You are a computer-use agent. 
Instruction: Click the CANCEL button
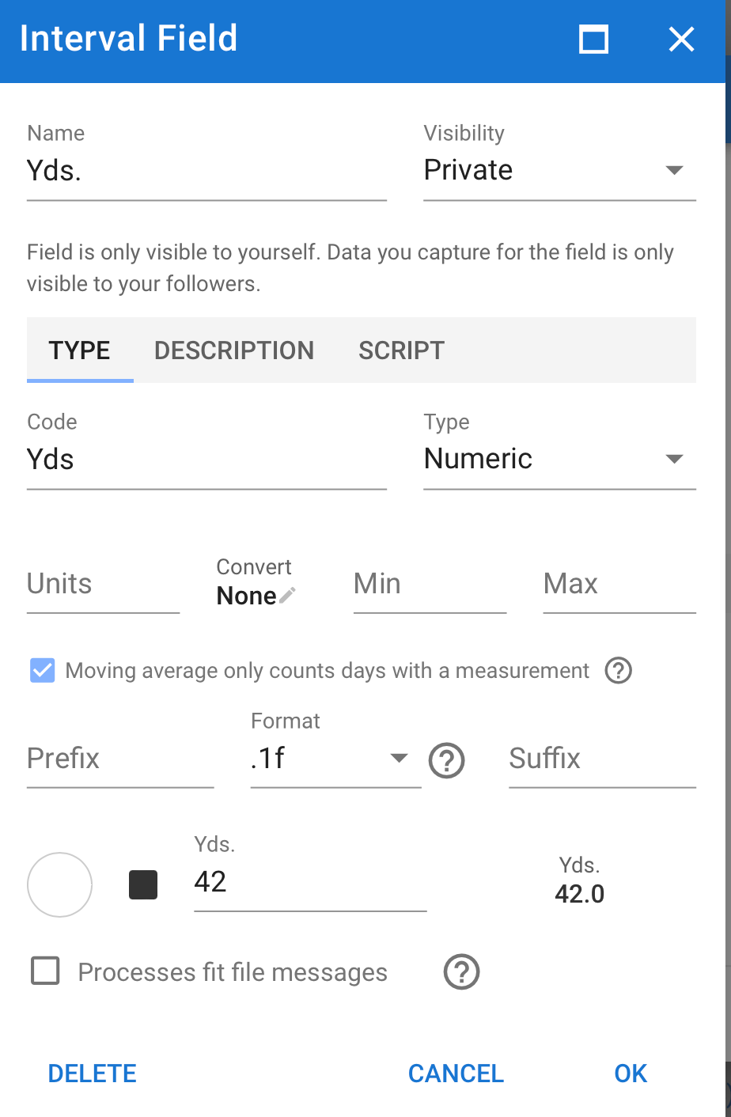click(456, 1073)
